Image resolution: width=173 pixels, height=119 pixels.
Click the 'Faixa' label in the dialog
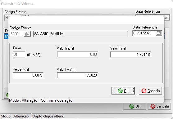17,48
